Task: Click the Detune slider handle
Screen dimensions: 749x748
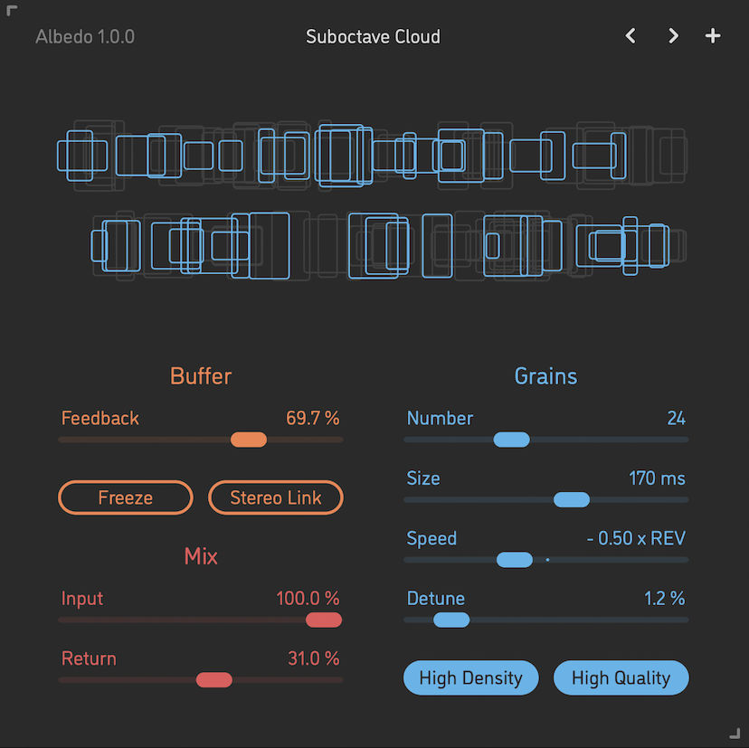Action: point(451,620)
